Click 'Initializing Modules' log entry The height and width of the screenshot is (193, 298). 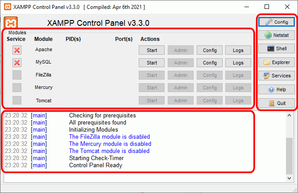pyautogui.click(x=94, y=130)
